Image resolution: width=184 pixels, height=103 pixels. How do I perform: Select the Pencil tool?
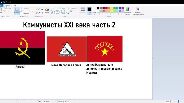(37, 9)
